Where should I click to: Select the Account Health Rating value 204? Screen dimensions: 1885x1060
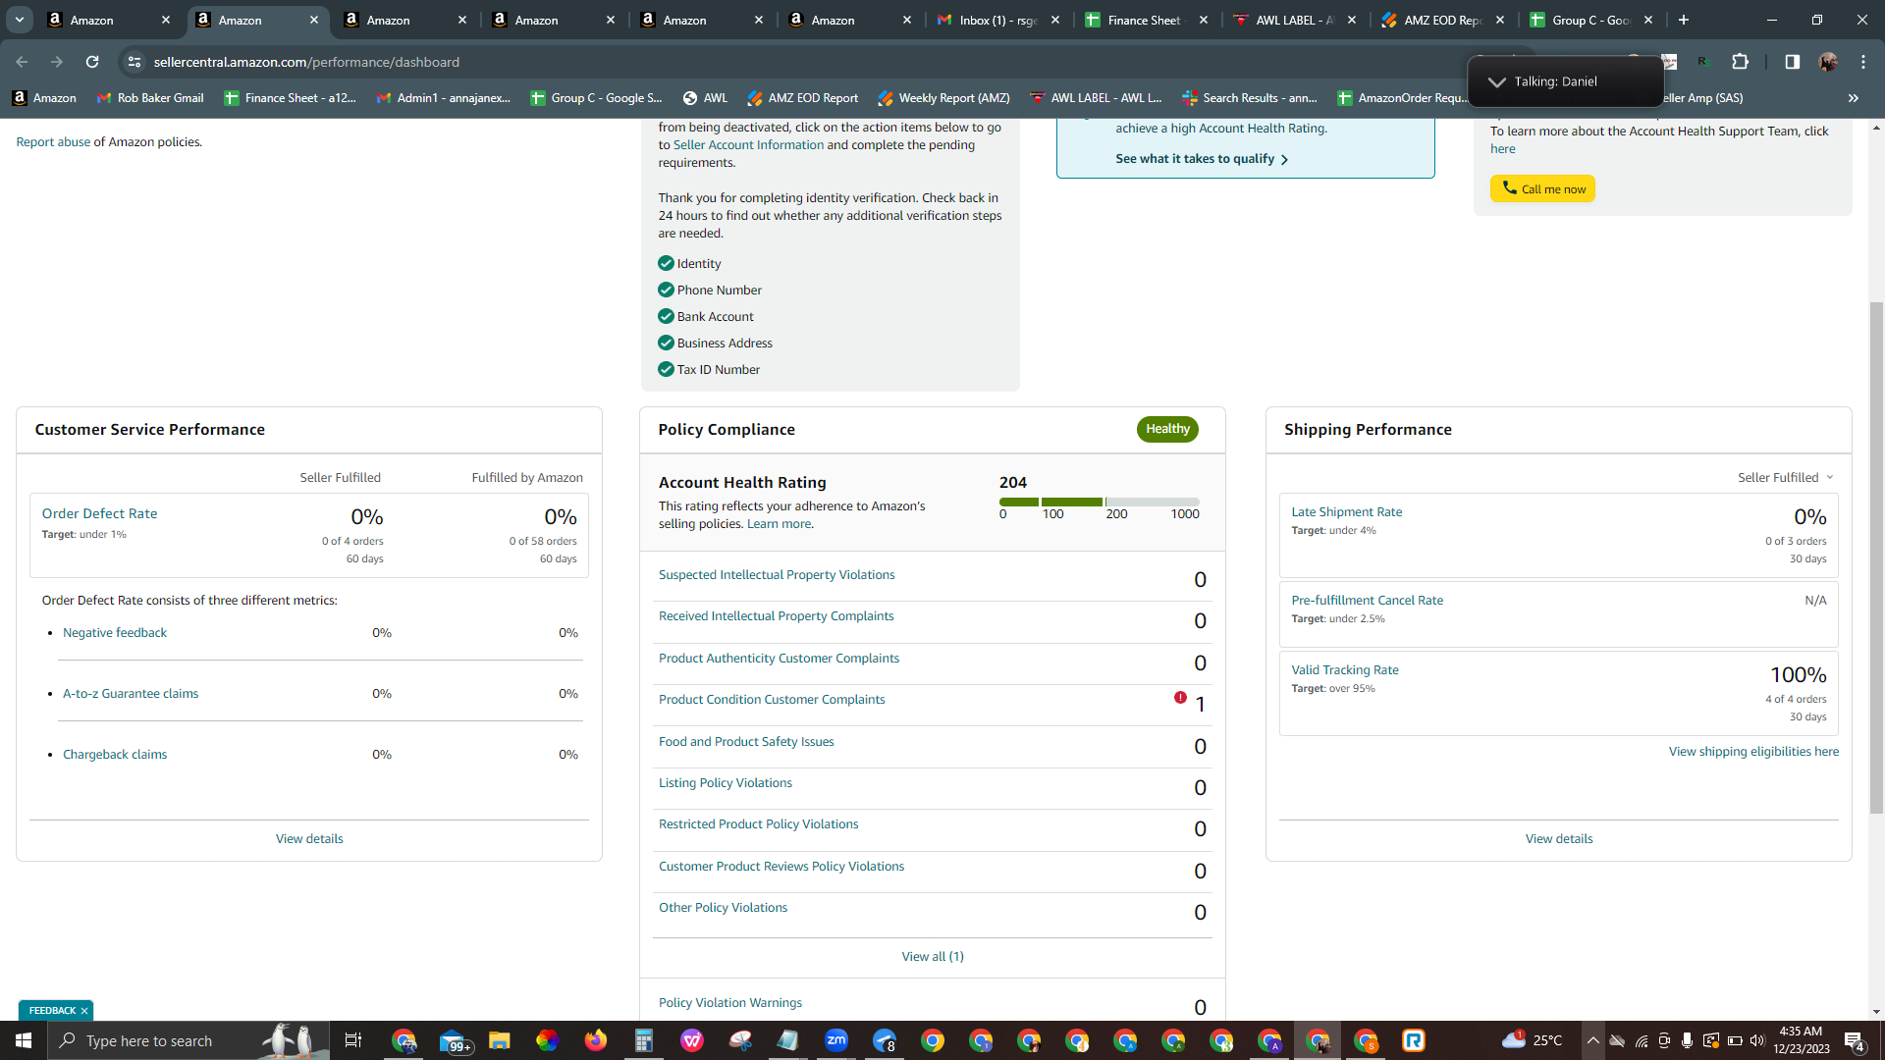tap(1013, 483)
